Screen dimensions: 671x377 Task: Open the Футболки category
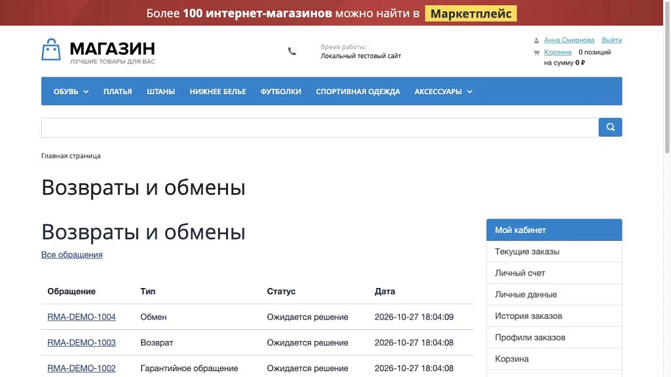pos(280,92)
